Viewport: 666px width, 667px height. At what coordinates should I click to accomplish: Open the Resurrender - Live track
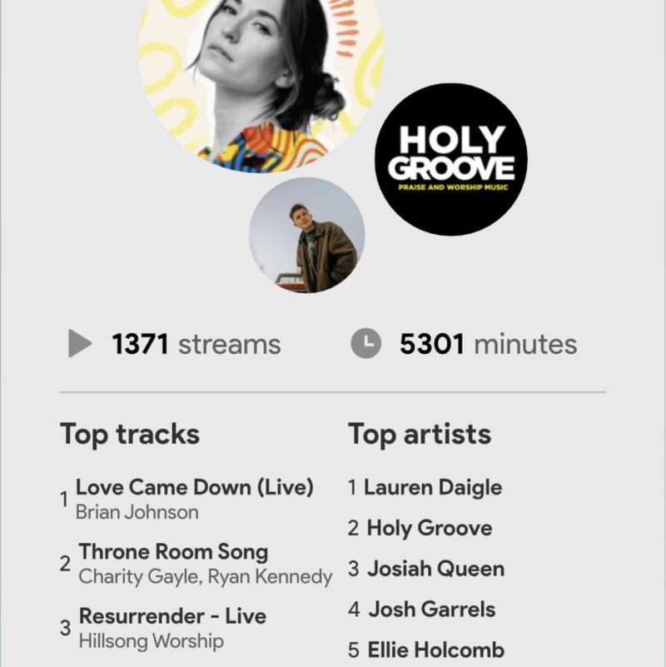click(172, 616)
